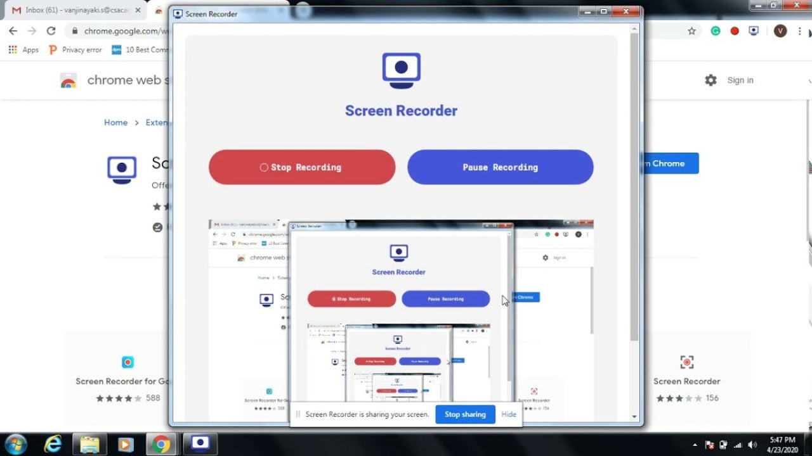This screenshot has height=456, width=812.
Task: Switch to Chrome from the taskbar
Action: (162, 444)
